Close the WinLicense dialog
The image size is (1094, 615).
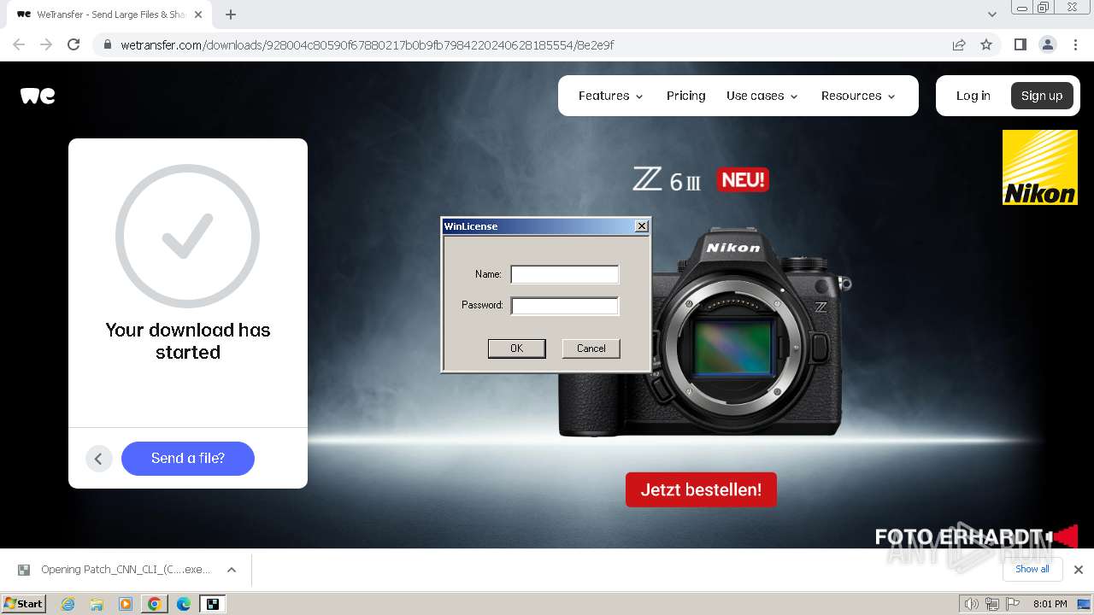(x=642, y=226)
